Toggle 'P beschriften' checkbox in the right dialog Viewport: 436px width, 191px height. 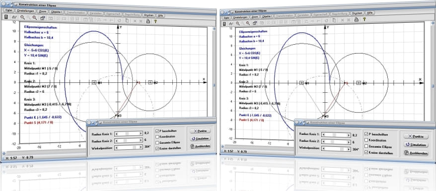pos(366,134)
